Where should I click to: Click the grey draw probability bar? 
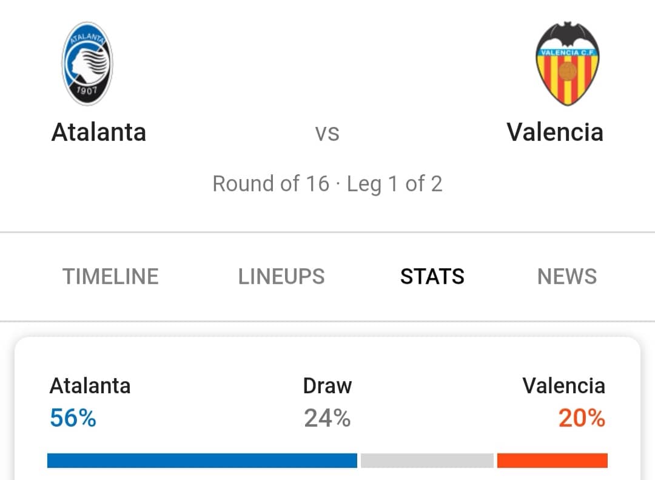point(427,461)
